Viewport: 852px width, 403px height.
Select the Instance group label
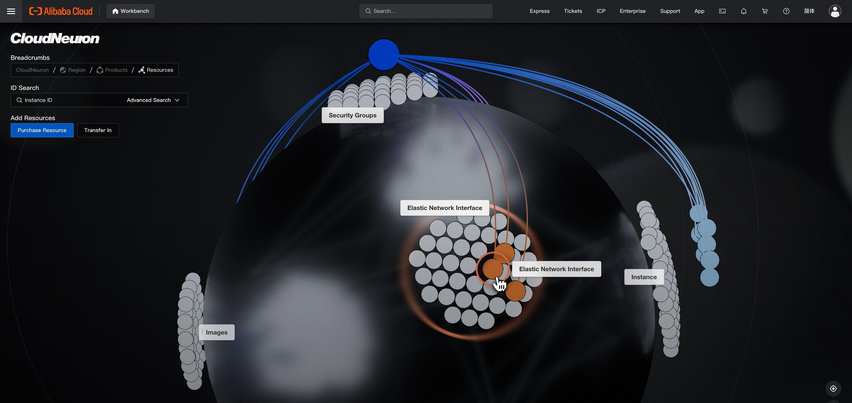[644, 277]
